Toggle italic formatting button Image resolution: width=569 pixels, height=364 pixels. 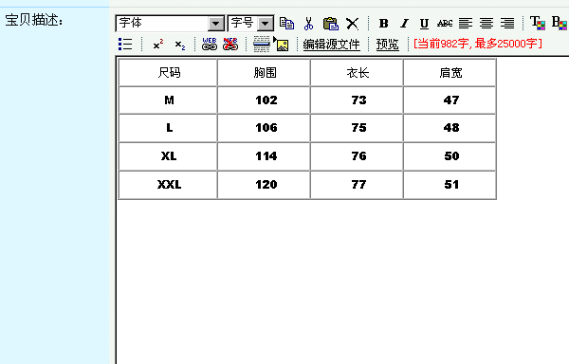[x=404, y=24]
